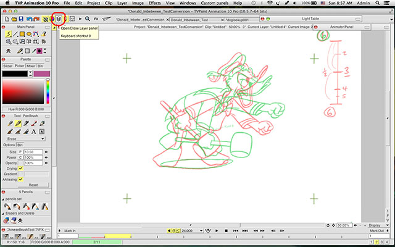Open the Custom panels menu
Screen dimensions: 395x247
point(215,3)
